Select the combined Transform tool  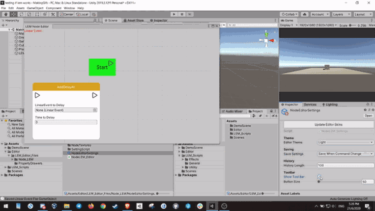click(x=45, y=14)
